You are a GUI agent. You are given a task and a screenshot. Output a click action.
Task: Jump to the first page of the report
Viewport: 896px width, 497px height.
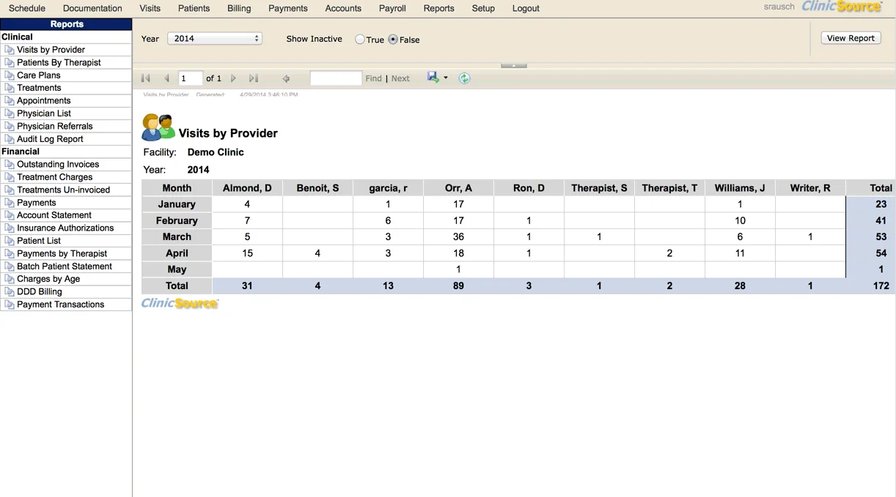(144, 78)
